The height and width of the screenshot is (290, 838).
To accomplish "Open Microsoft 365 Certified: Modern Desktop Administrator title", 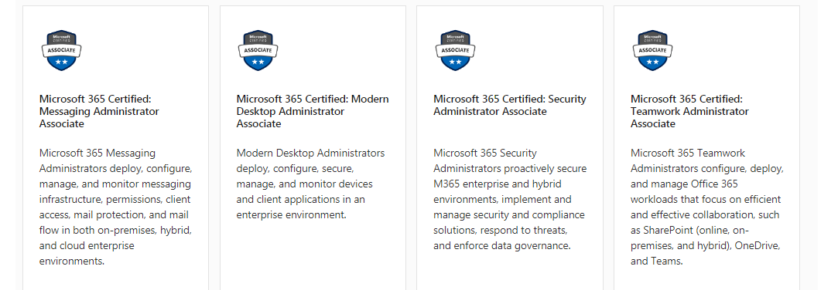I will 313,111.
